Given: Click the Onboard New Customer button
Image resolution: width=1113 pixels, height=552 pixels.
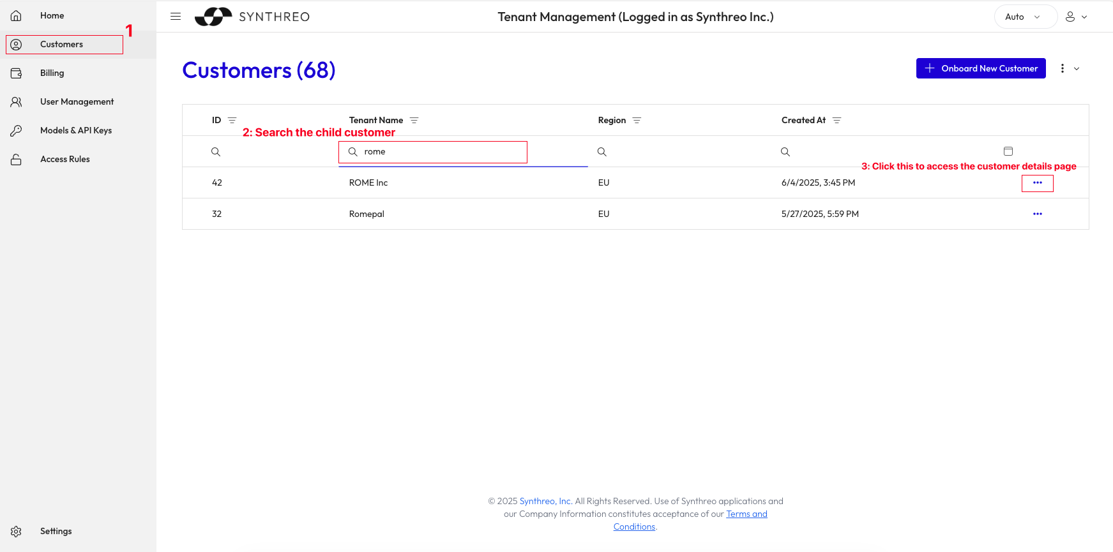Looking at the screenshot, I should click(981, 68).
